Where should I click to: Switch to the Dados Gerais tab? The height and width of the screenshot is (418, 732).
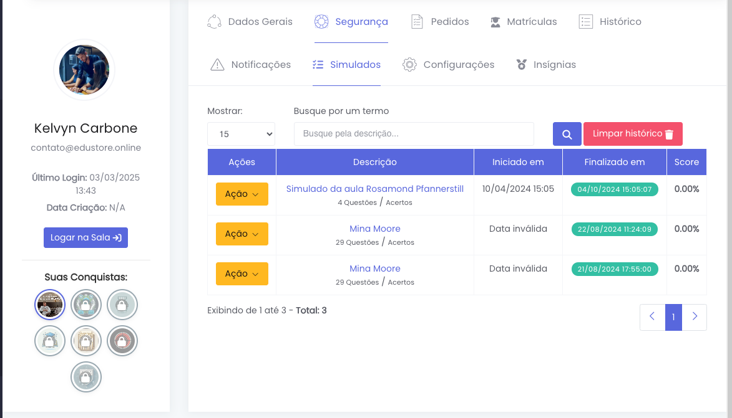[250, 22]
